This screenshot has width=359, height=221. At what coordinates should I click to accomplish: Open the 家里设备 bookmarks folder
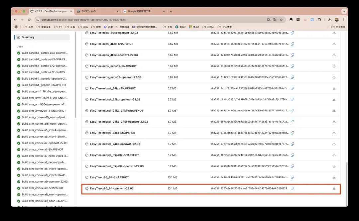(x=44, y=27)
